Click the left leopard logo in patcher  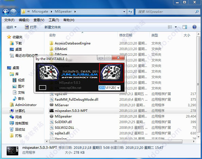tap(48, 72)
